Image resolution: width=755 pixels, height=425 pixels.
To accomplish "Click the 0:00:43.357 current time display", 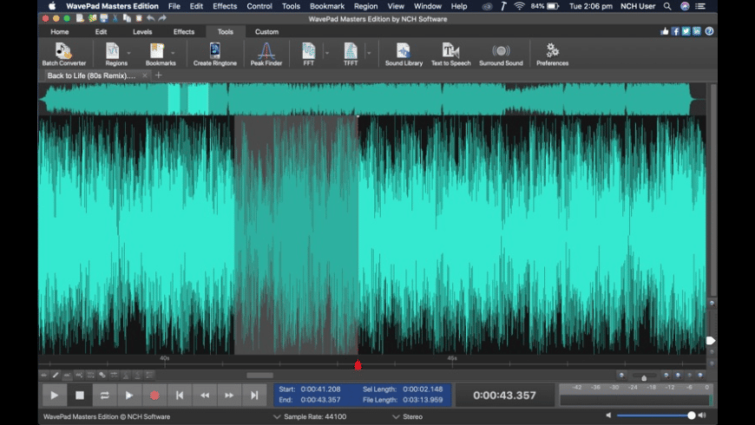I will pos(504,396).
